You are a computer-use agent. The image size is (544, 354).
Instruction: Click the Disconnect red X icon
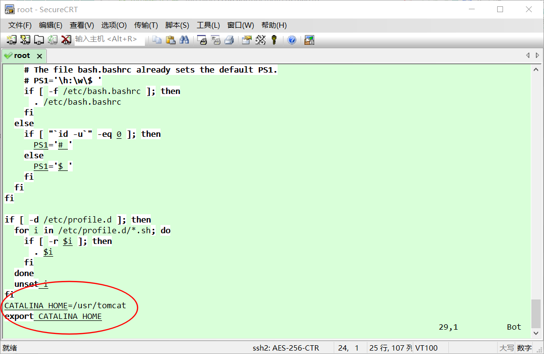tap(66, 40)
